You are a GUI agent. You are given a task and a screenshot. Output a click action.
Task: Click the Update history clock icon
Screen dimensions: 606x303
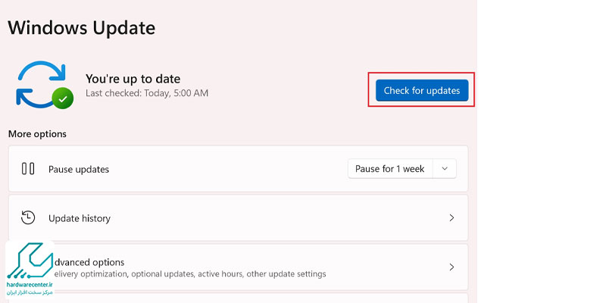pos(28,218)
